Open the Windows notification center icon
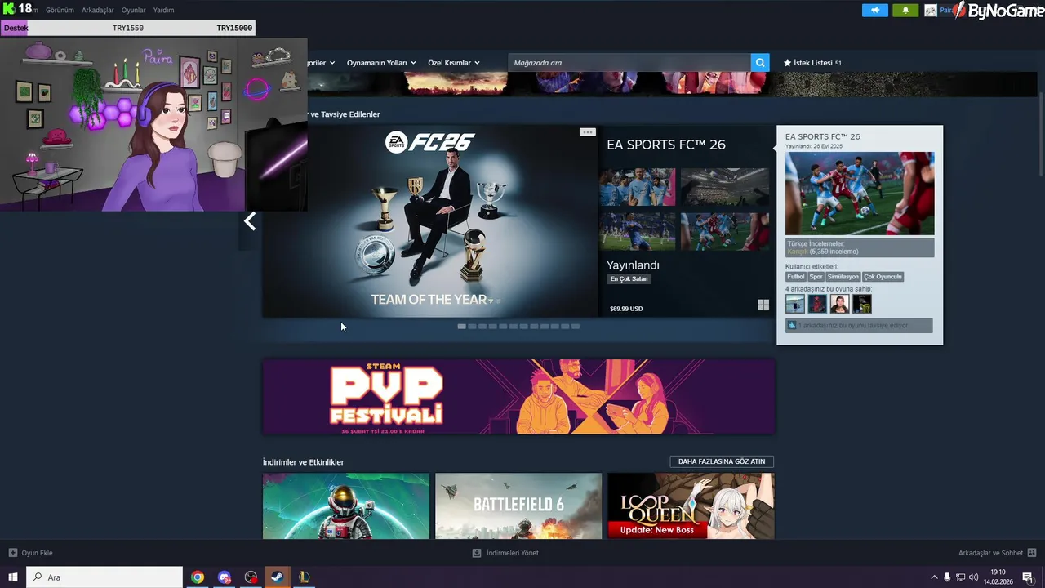This screenshot has width=1045, height=588. [x=1028, y=577]
